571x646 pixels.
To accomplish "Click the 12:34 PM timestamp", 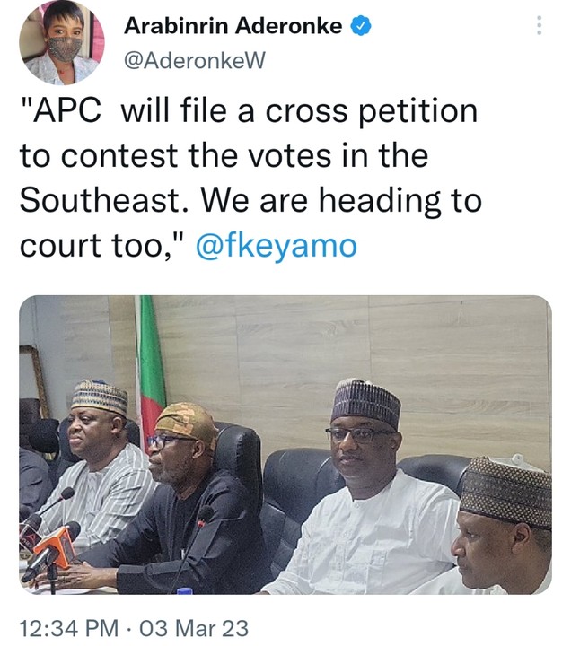I will click(68, 627).
